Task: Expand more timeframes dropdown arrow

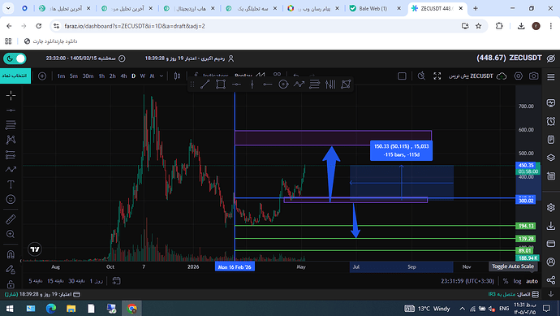Action: [x=161, y=76]
